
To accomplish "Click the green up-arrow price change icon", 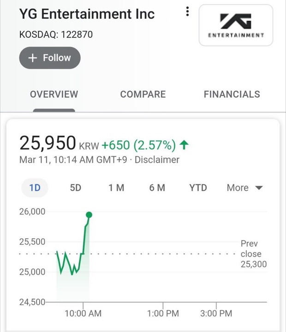I will (x=185, y=145).
